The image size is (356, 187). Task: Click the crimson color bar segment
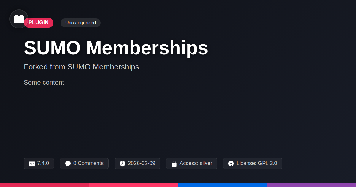click(x=44, y=185)
